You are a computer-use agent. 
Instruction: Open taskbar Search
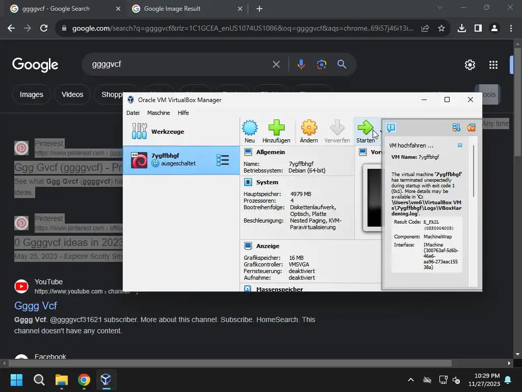39,380
